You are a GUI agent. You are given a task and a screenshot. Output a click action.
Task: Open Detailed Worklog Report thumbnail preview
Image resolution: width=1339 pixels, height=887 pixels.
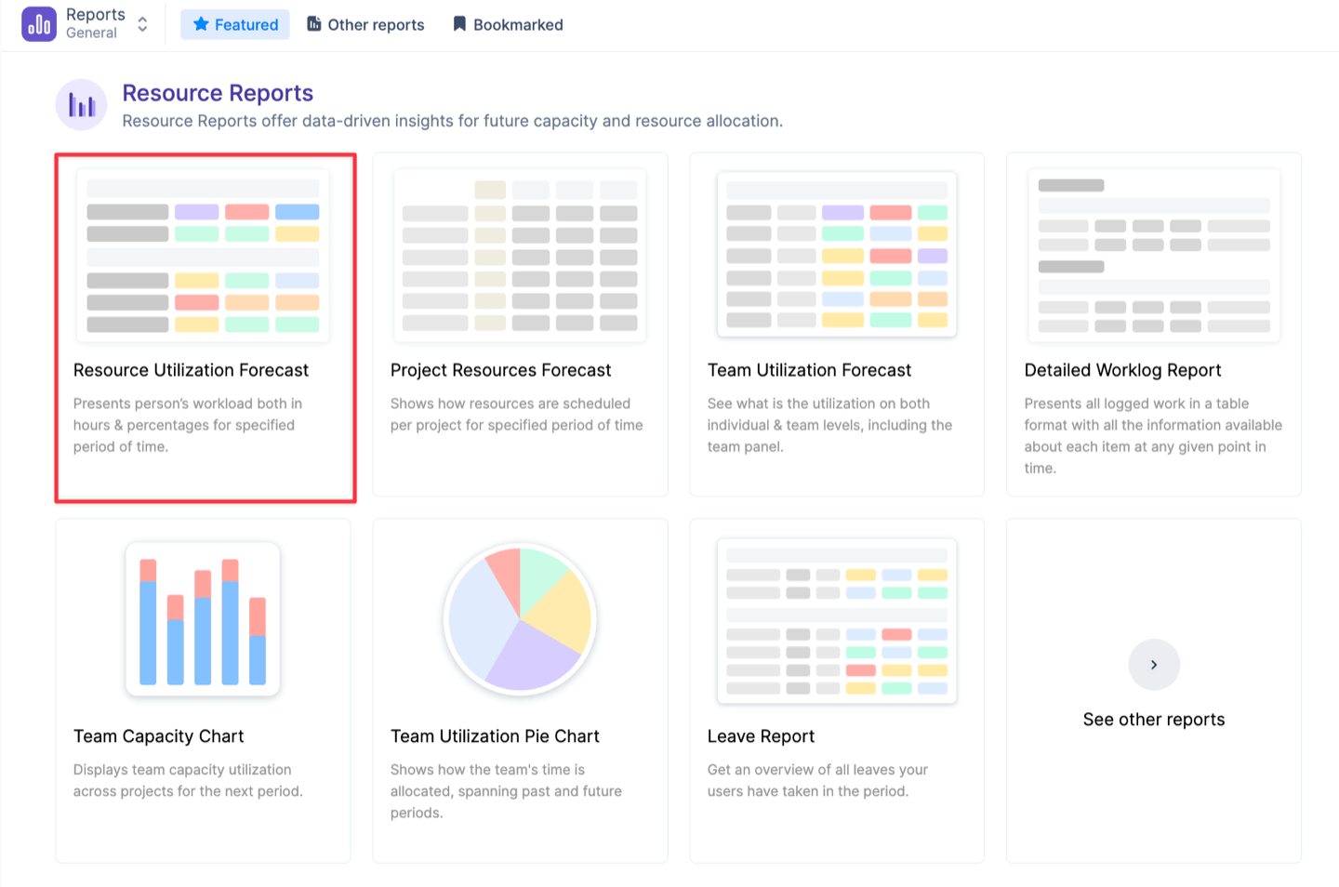tap(1154, 256)
